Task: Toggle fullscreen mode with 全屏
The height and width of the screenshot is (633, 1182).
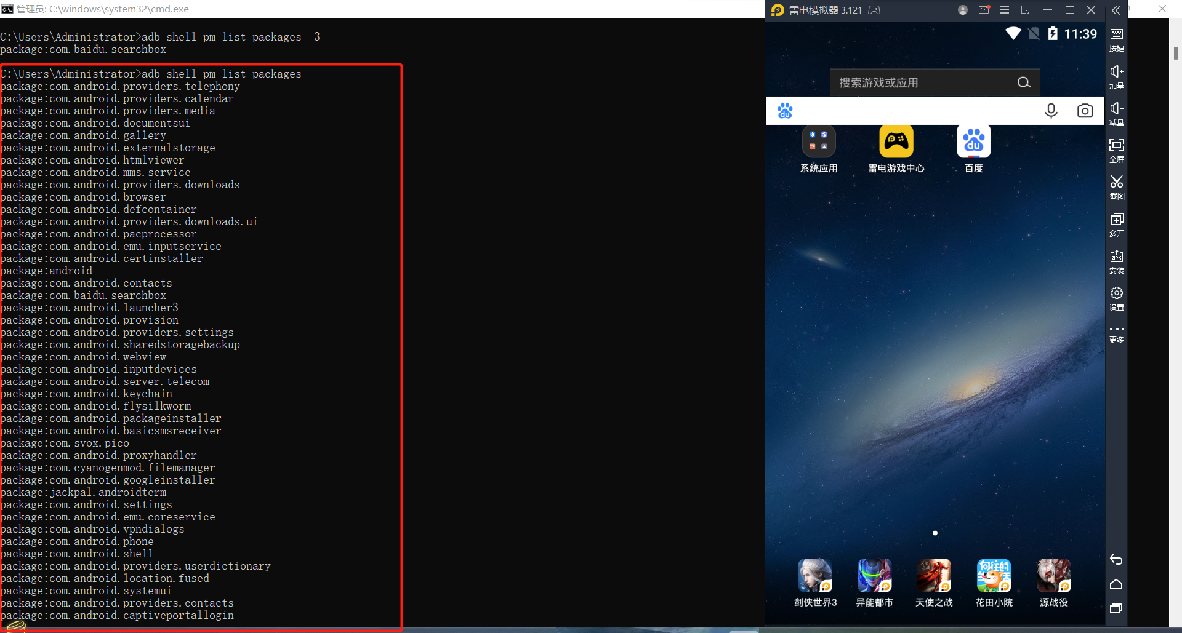Action: [1116, 149]
